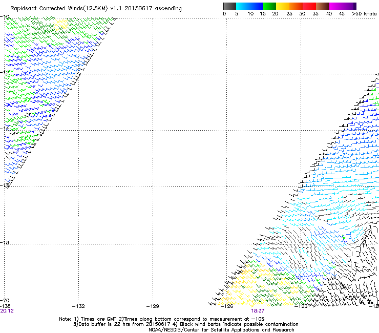Click the purple "18:37" pass time label
This screenshot has height=333, width=379.
[258, 311]
